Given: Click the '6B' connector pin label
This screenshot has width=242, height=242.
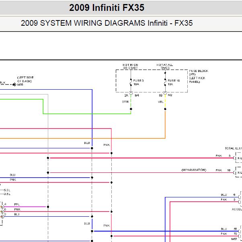Looking at the screenshot, I should click(161, 95).
